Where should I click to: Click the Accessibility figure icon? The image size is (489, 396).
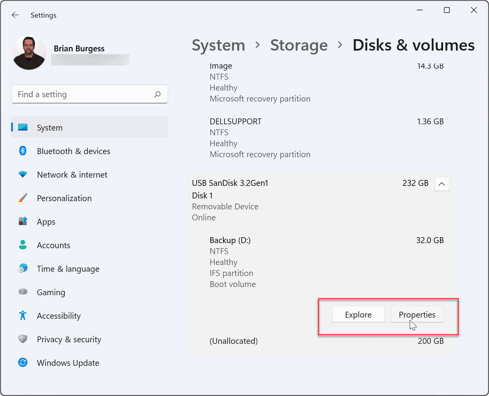pos(22,316)
